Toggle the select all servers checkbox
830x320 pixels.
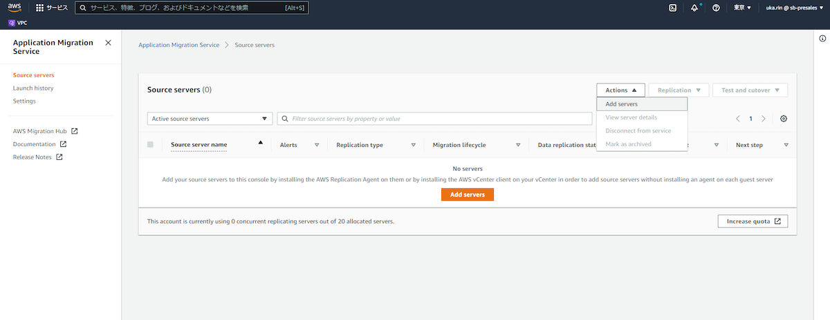pos(150,145)
